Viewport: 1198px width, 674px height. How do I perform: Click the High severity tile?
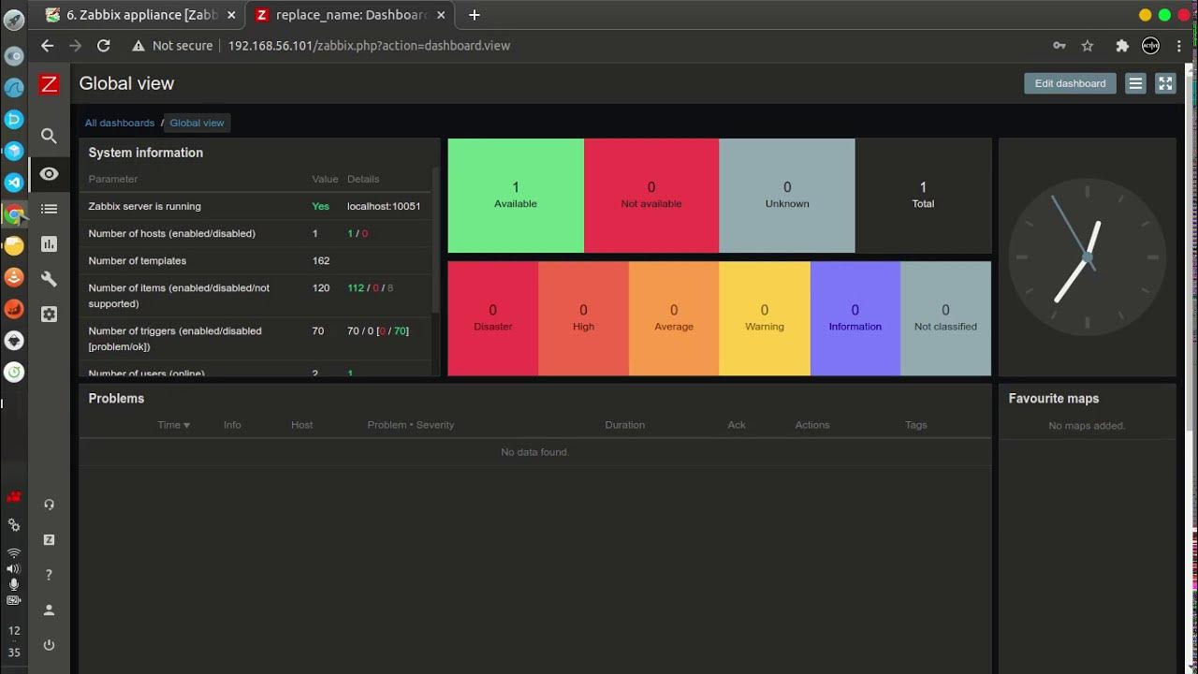point(583,318)
